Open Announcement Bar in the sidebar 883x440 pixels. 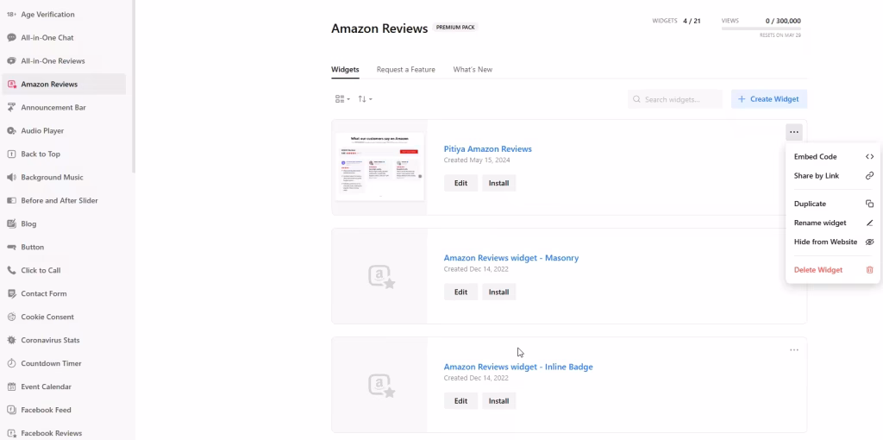pyautogui.click(x=64, y=107)
